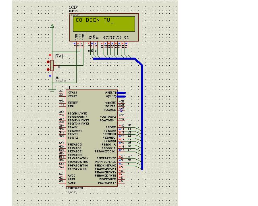Select the LM016L part label
Image resolution: width=258 pixels, height=206 pixels.
(x=74, y=11)
